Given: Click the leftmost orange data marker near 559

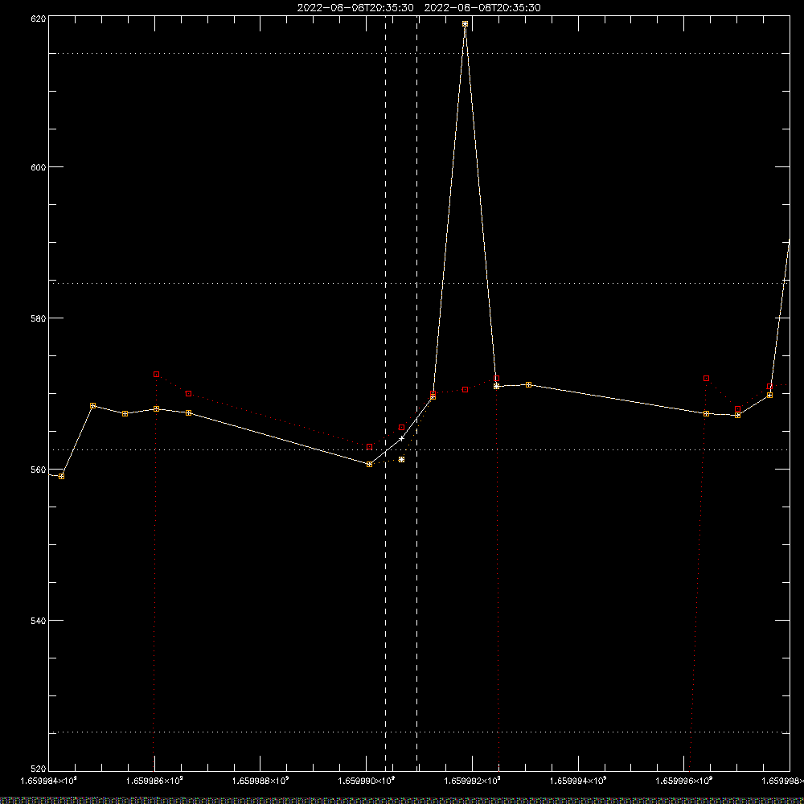Looking at the screenshot, I should (x=62, y=476).
